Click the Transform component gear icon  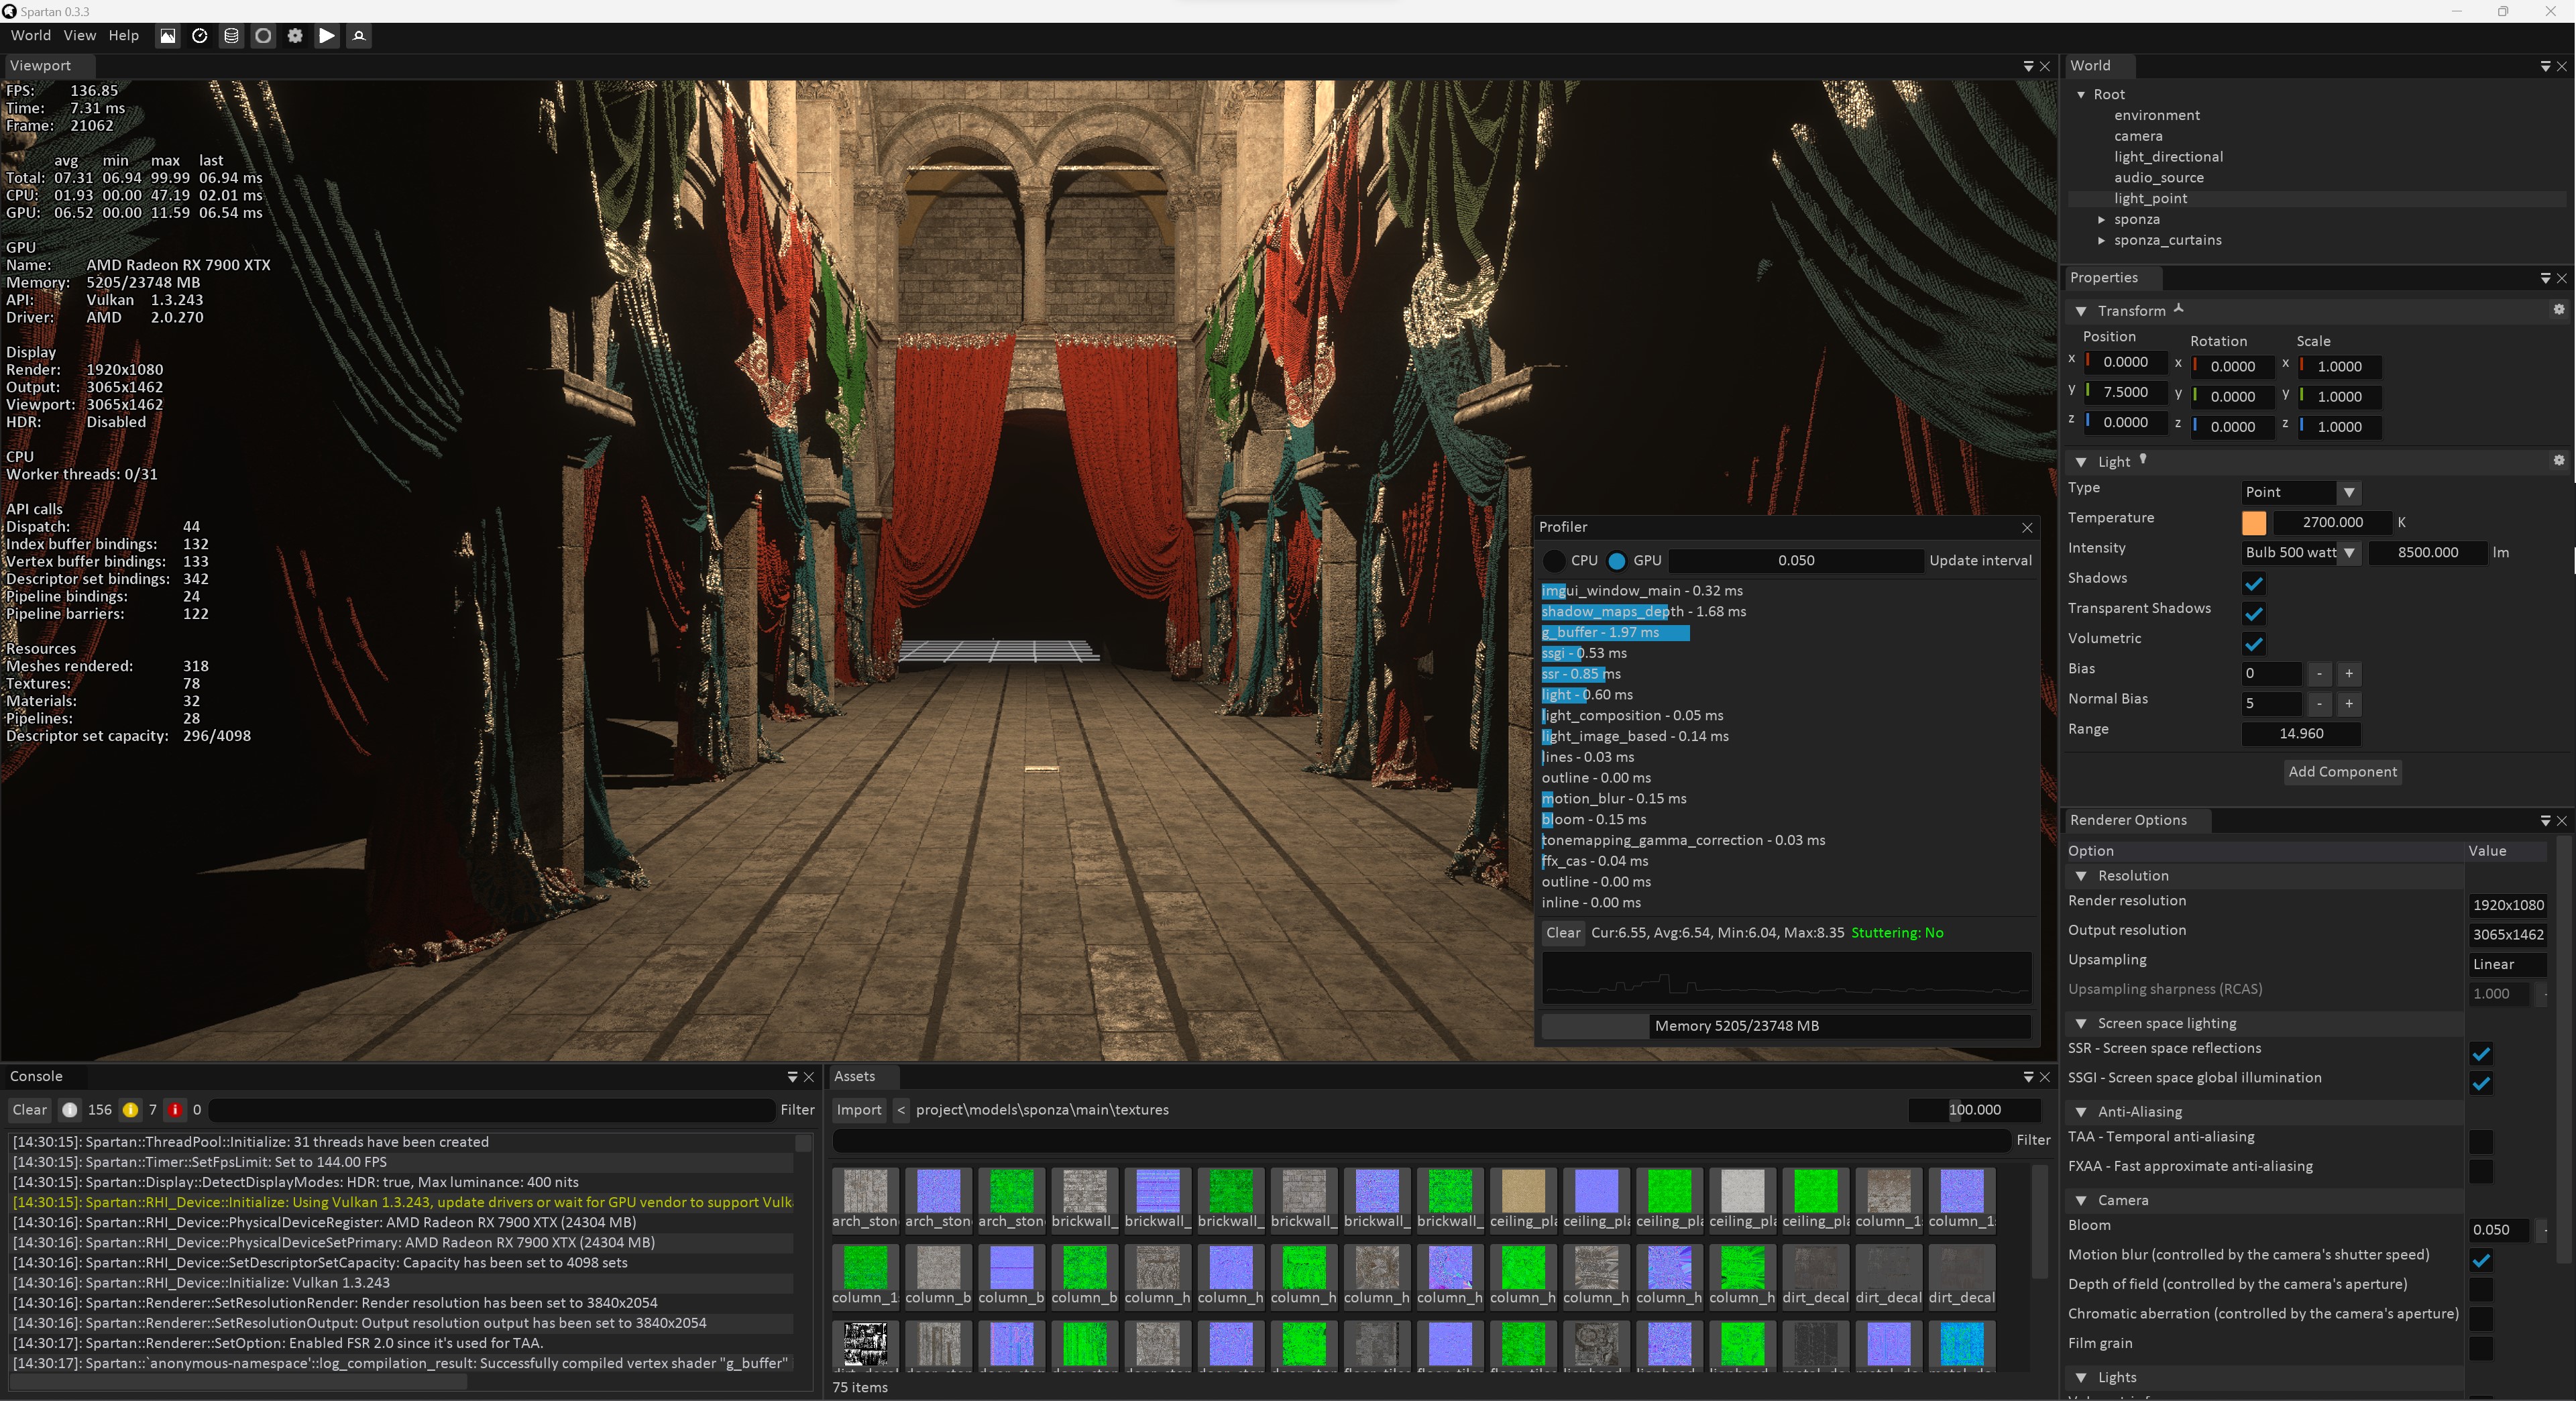(x=2558, y=310)
